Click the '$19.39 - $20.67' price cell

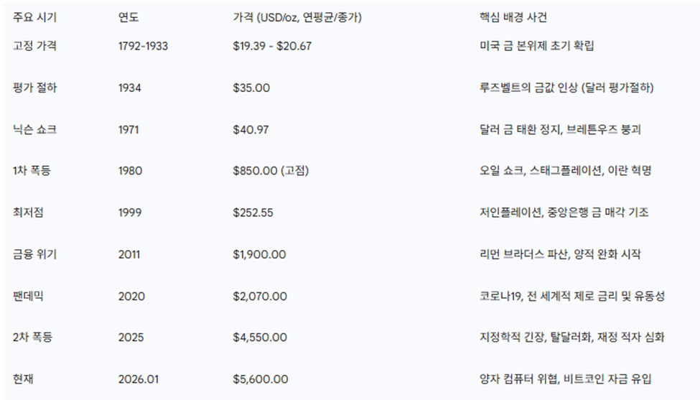tap(272, 46)
